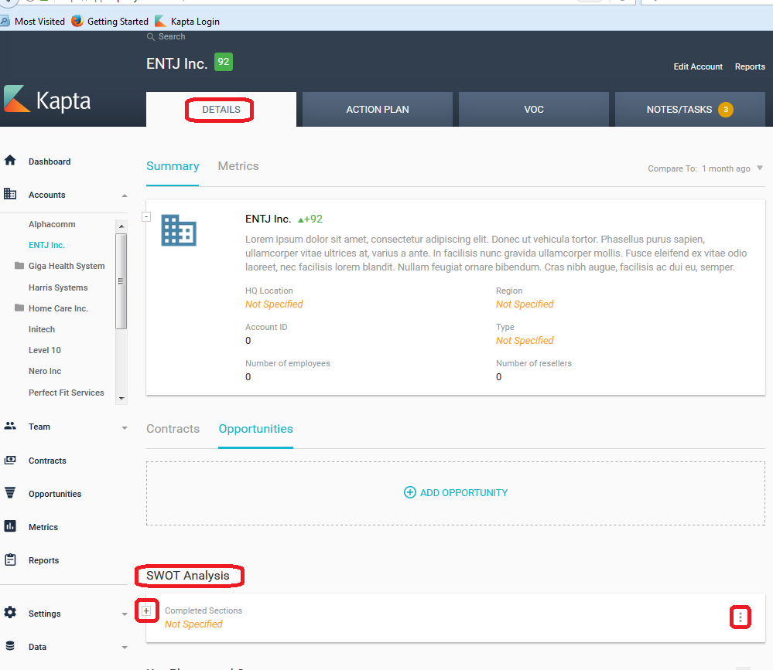The width and height of the screenshot is (773, 670).
Task: Select Alphacomm in accounts list
Action: tap(52, 224)
